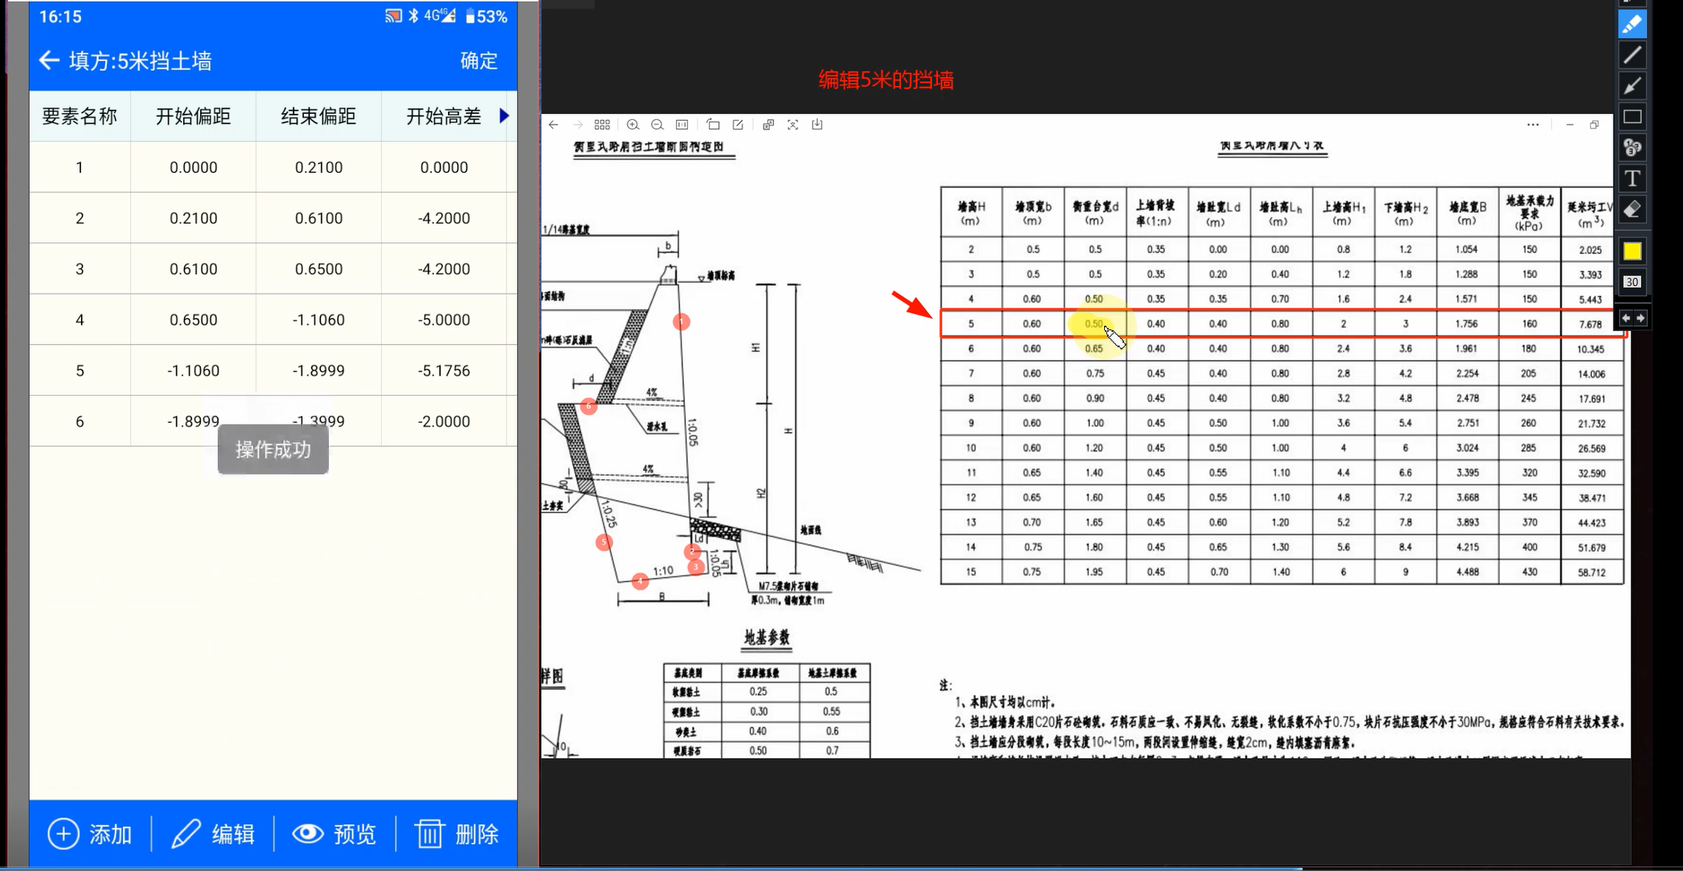Open the translate image tool in viewer
This screenshot has height=871, width=1683.
coord(768,125)
